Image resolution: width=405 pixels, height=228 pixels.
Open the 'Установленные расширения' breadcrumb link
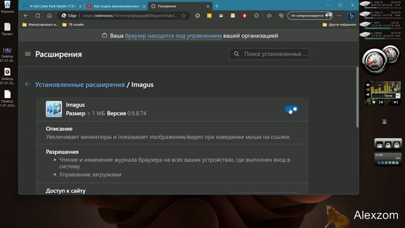[x=80, y=84]
